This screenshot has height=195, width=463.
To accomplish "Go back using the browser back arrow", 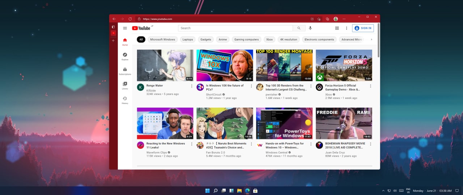I will click(114, 19).
